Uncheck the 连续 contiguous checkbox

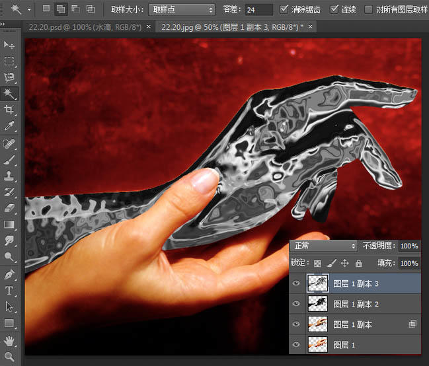click(334, 9)
